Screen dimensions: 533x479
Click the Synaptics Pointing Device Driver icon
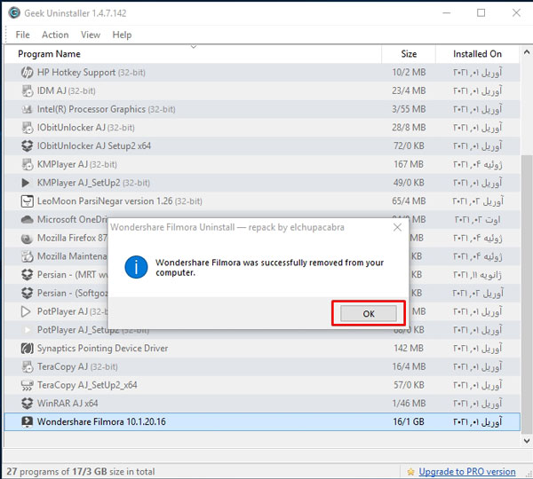click(x=28, y=349)
